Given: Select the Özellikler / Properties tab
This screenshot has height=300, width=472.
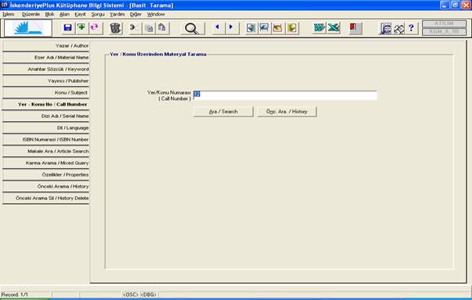Looking at the screenshot, I should (46, 175).
